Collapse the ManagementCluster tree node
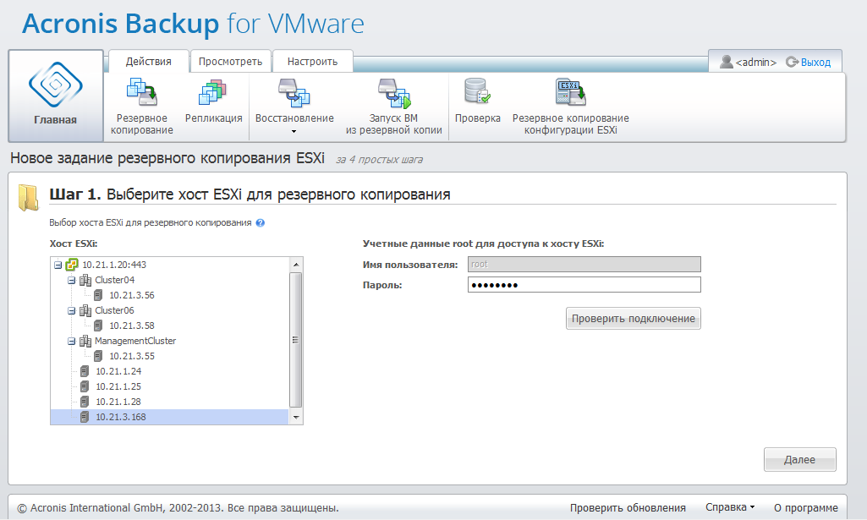 [72, 341]
